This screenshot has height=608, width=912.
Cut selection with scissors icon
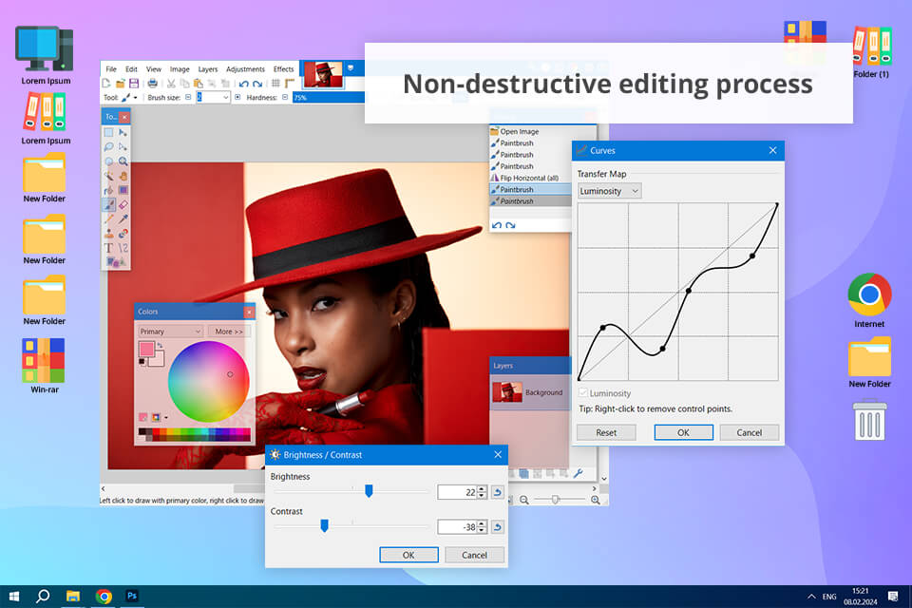(x=172, y=84)
